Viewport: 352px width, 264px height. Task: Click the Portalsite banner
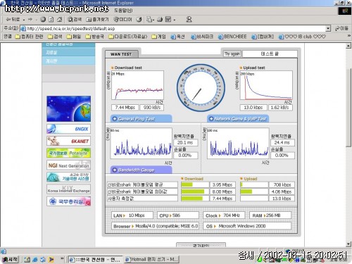click(68, 153)
